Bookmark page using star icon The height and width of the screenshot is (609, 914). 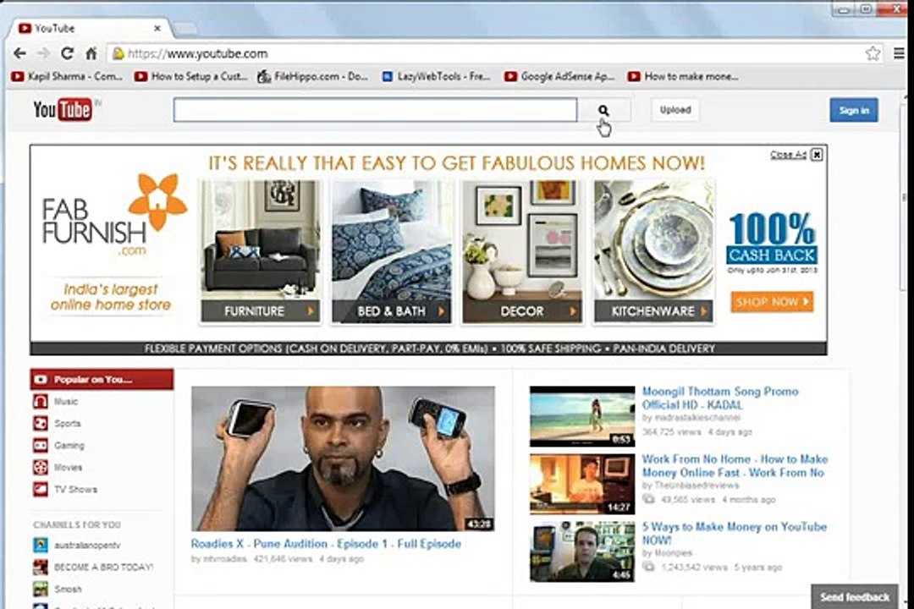[873, 53]
